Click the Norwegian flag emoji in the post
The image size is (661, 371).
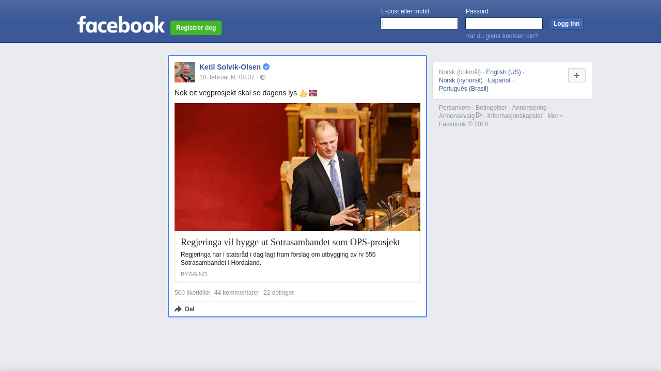pos(313,93)
